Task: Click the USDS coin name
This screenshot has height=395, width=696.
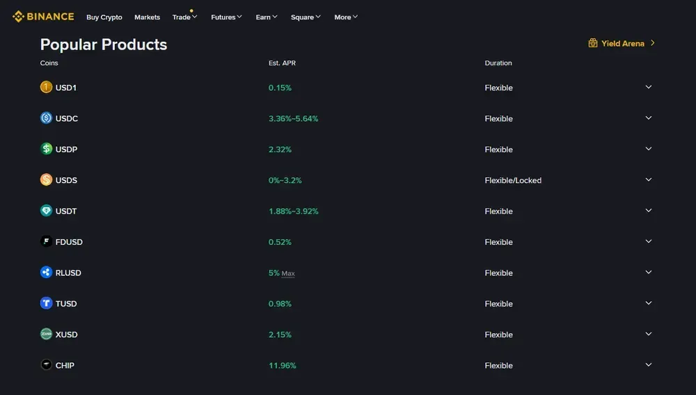Action: [66, 180]
